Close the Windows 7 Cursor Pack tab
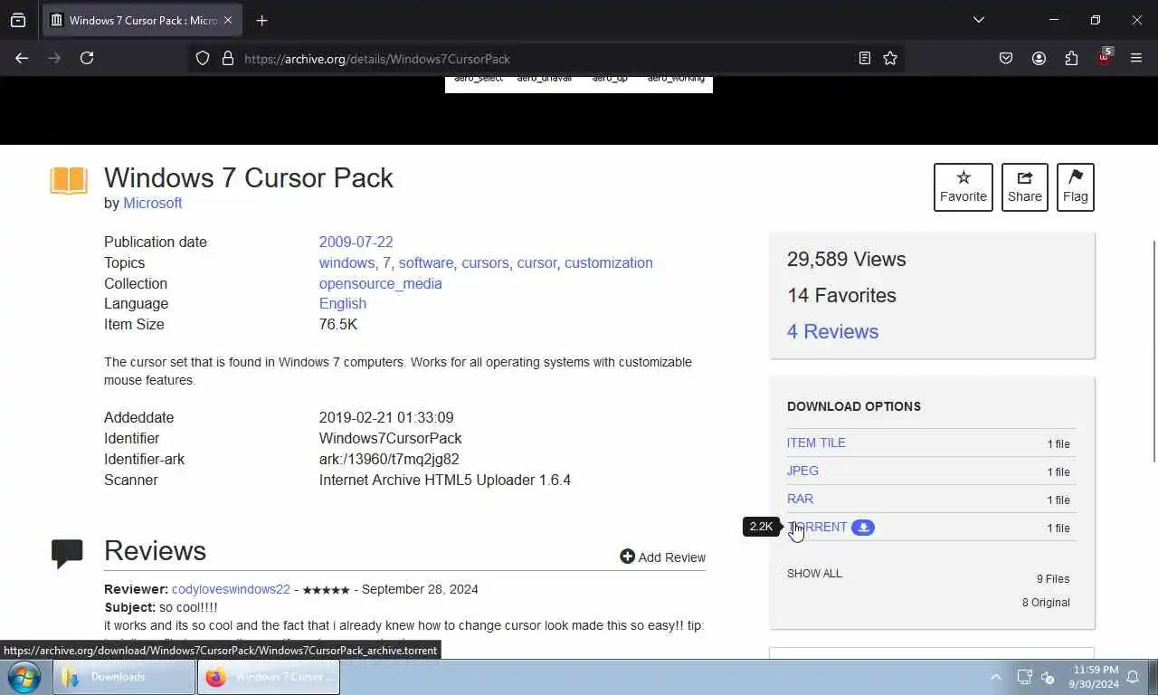Viewport: 1158px width, 695px height. pos(228,20)
